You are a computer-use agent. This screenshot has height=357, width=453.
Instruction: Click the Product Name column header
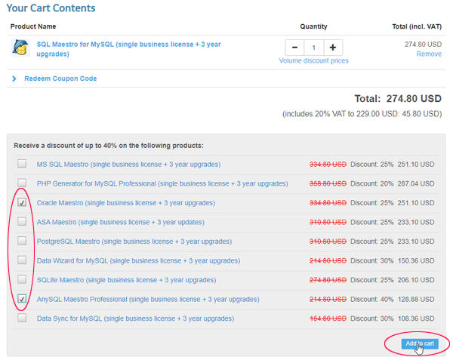coord(33,26)
